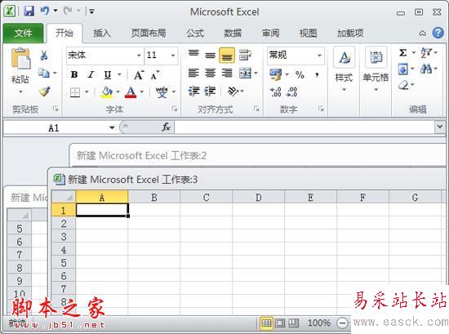Switch to the 公式 Formulas tab
449x334 pixels.
coord(195,33)
